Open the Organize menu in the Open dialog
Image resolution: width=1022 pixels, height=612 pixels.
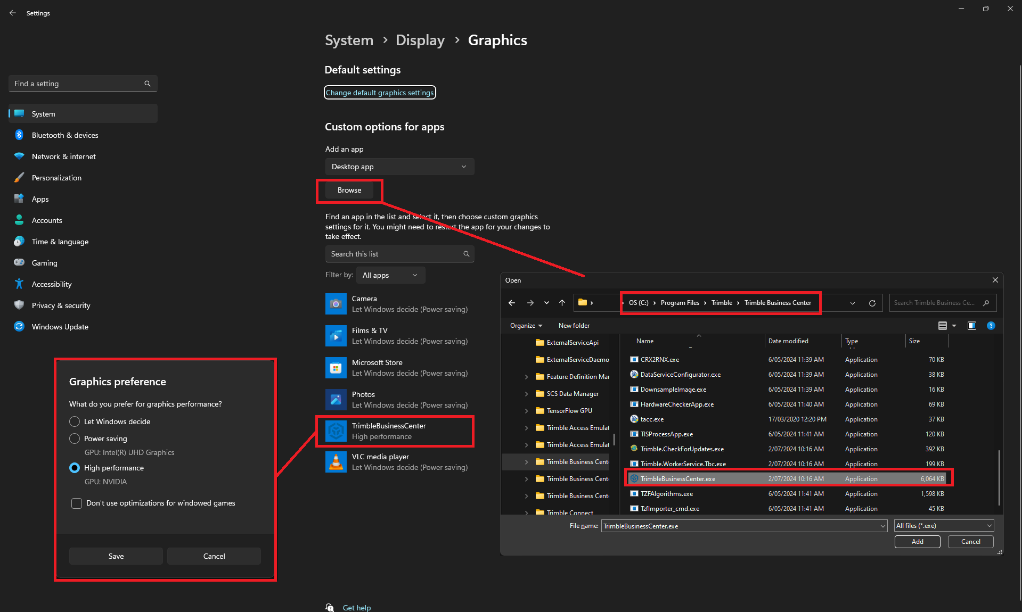click(525, 325)
